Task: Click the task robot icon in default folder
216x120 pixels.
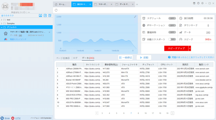Action: pyautogui.click(x=6, y=33)
